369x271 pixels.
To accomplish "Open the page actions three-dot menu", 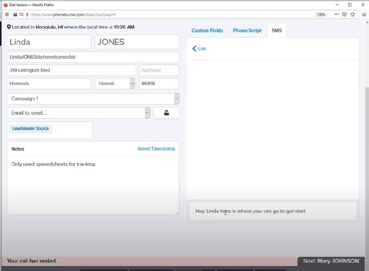I will coord(336,14).
